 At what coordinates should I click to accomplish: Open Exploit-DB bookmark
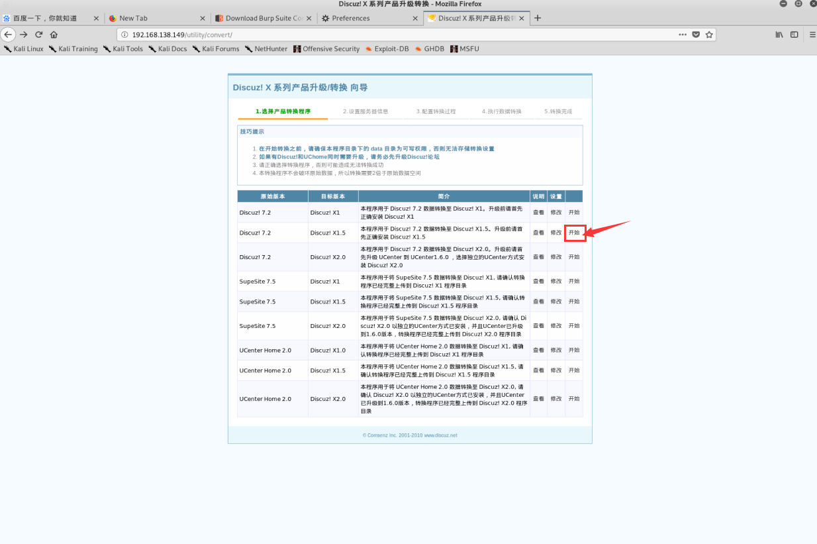coord(387,49)
